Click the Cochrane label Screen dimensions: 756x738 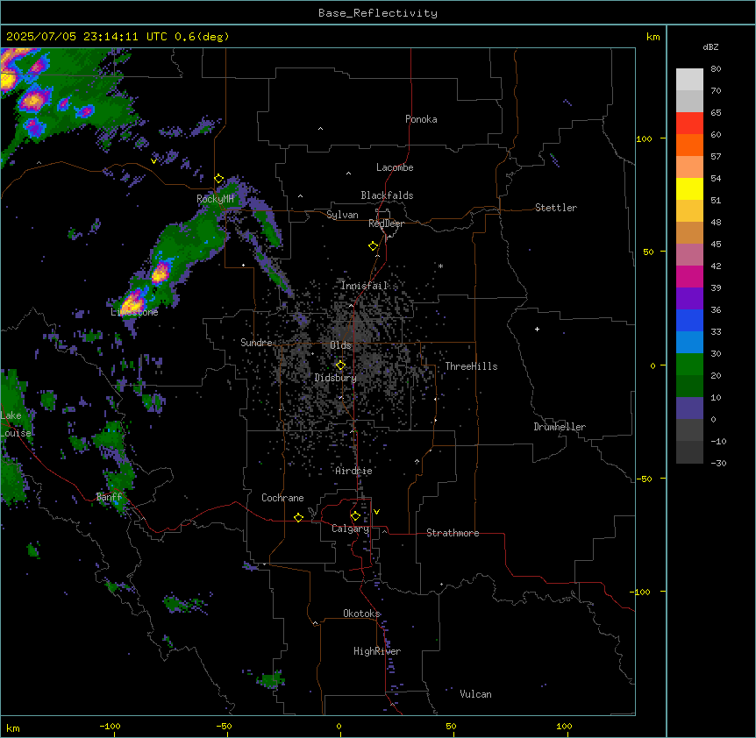[x=282, y=498]
